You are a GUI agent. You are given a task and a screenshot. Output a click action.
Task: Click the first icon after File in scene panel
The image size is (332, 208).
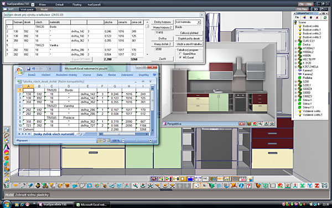(x=304, y=18)
